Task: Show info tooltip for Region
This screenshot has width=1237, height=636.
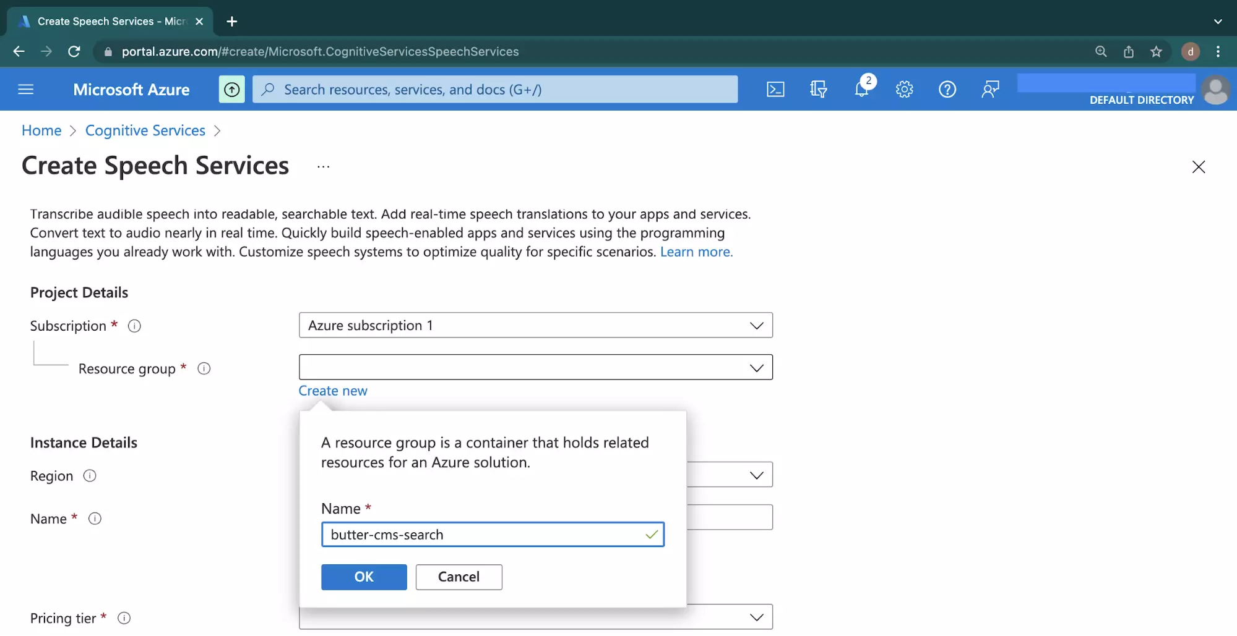Action: [90, 476]
